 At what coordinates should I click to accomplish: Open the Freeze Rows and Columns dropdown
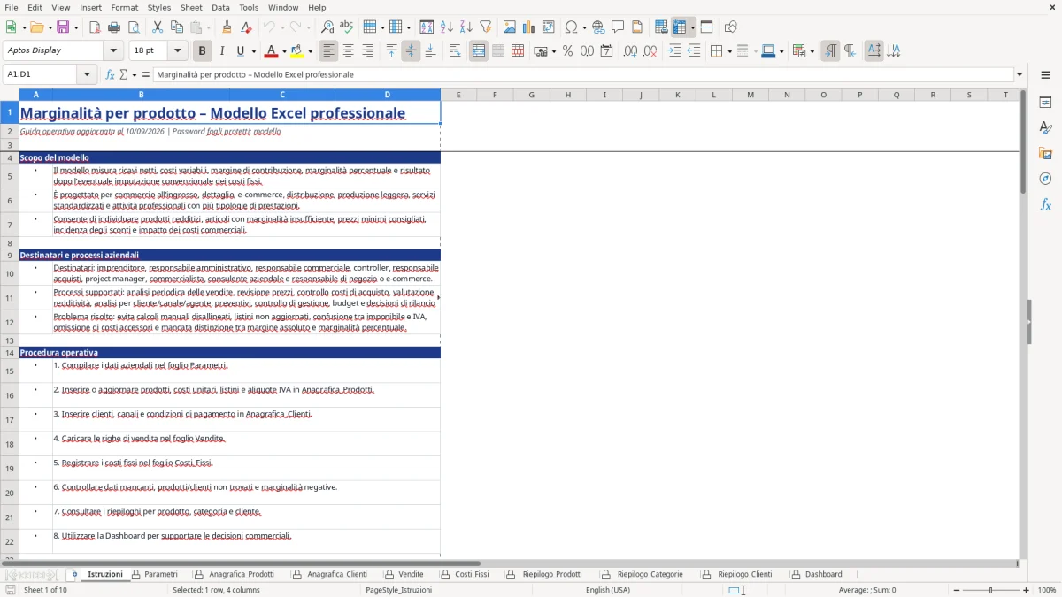click(x=692, y=27)
